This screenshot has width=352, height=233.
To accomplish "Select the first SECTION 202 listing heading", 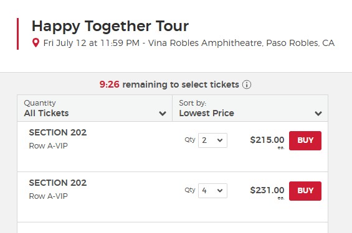I will (x=58, y=132).
